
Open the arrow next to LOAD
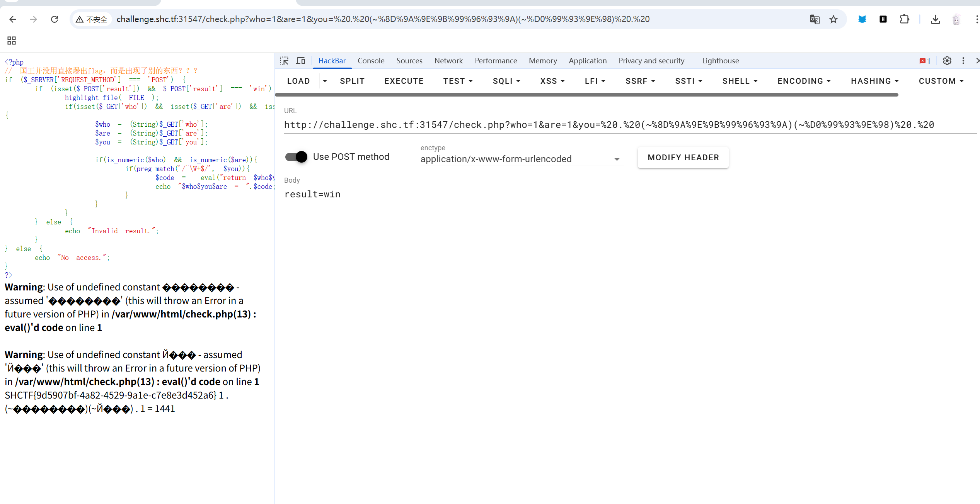325,81
